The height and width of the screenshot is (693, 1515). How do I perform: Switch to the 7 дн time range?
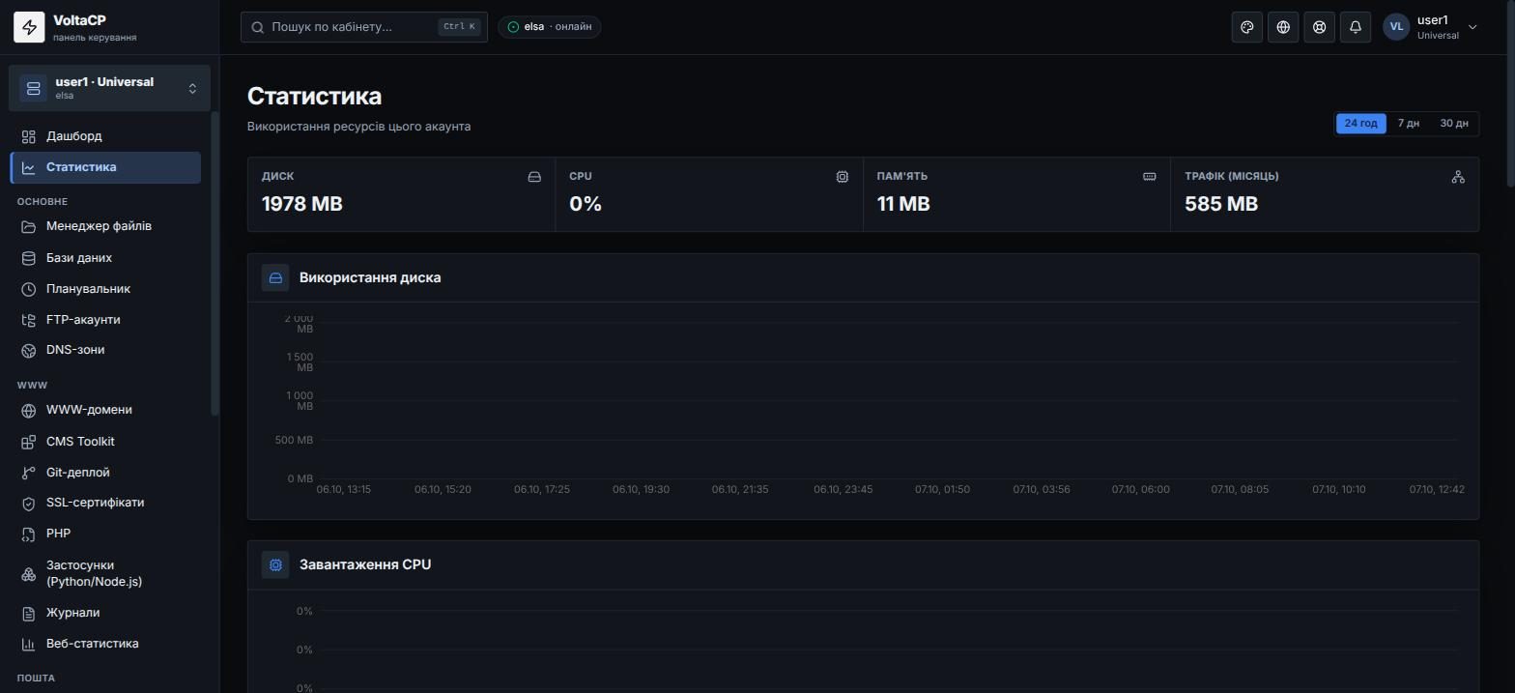[x=1409, y=124]
